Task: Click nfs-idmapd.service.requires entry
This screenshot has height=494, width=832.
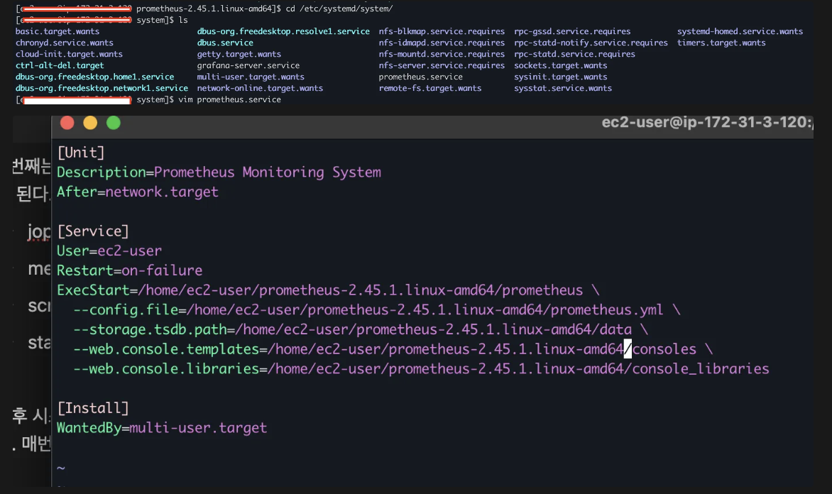Action: [x=442, y=43]
